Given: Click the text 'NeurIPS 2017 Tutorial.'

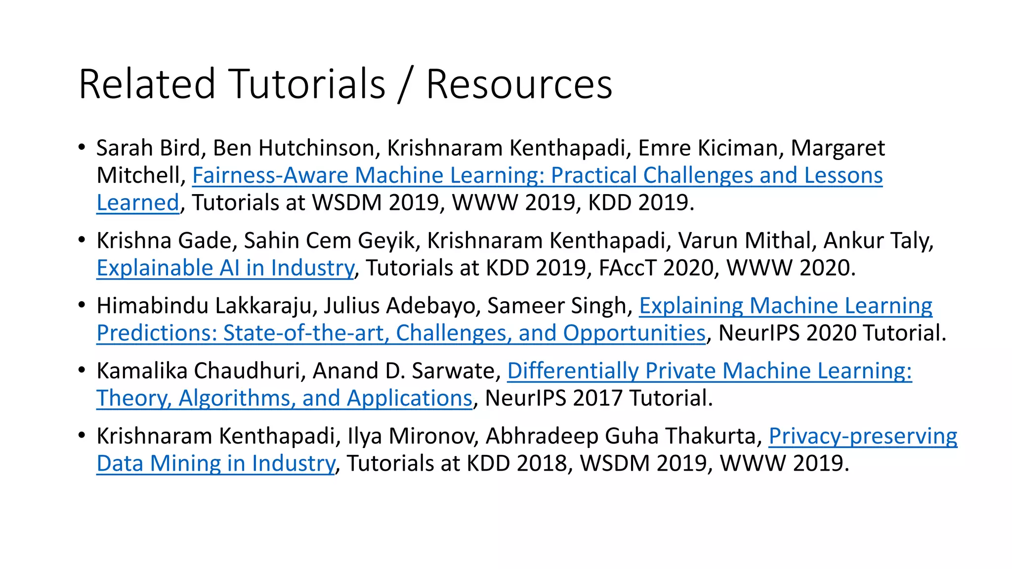Looking at the screenshot, I should click(599, 399).
